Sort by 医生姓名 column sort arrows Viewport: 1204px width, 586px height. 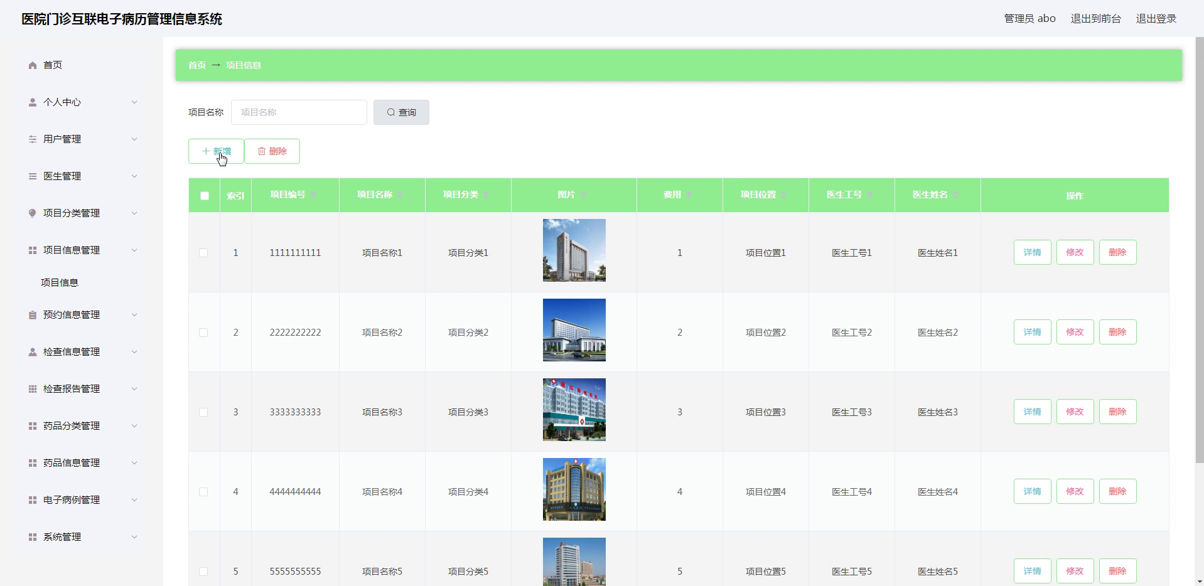(x=955, y=195)
